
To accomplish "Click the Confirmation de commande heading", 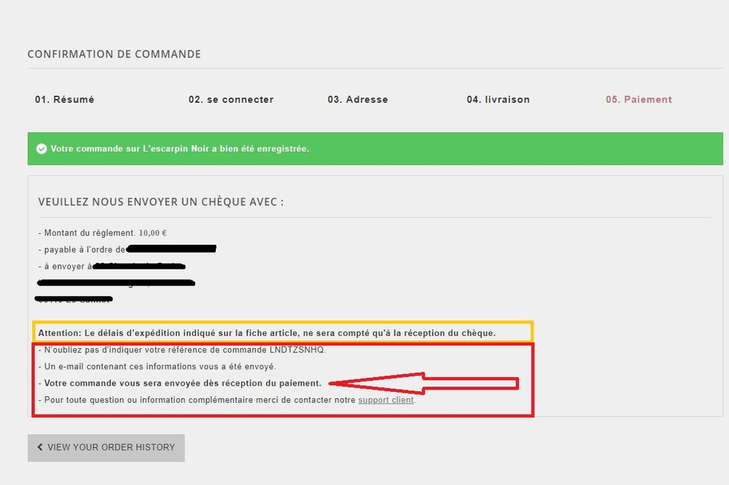I will [114, 55].
